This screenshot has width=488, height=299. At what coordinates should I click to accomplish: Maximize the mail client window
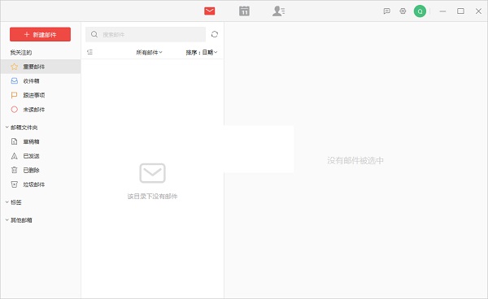(x=460, y=11)
